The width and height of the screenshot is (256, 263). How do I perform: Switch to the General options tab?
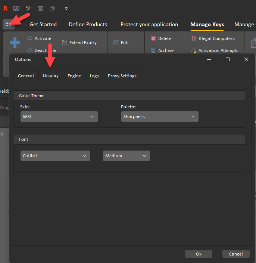coord(26,76)
